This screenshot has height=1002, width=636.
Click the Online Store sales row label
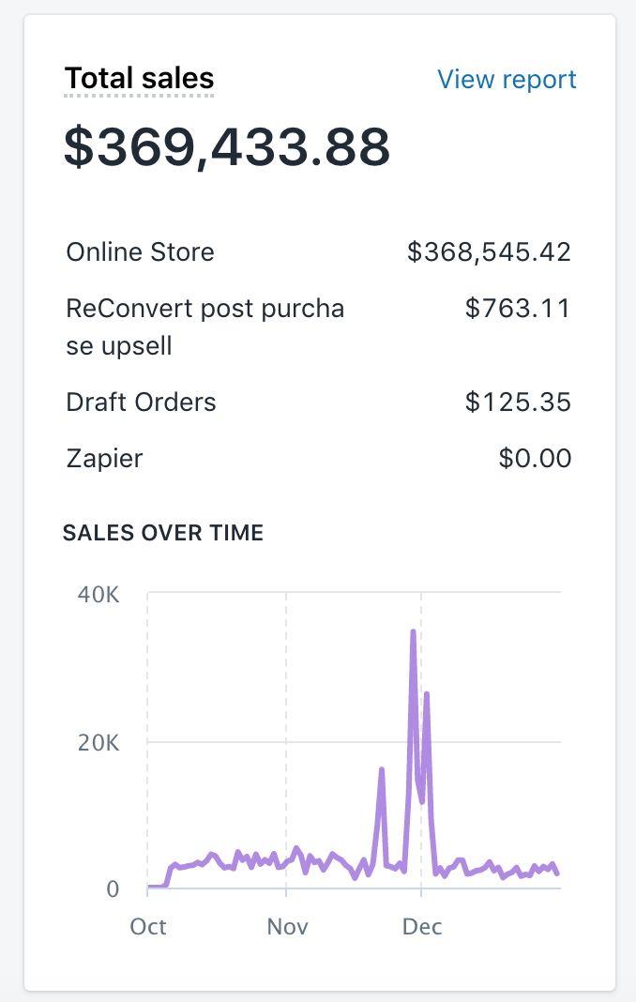[x=140, y=251]
